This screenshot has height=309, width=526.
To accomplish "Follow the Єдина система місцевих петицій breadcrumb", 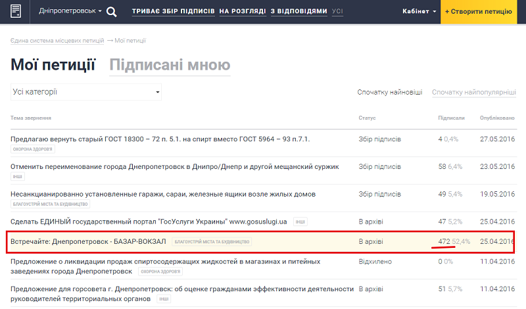I will click(x=57, y=41).
